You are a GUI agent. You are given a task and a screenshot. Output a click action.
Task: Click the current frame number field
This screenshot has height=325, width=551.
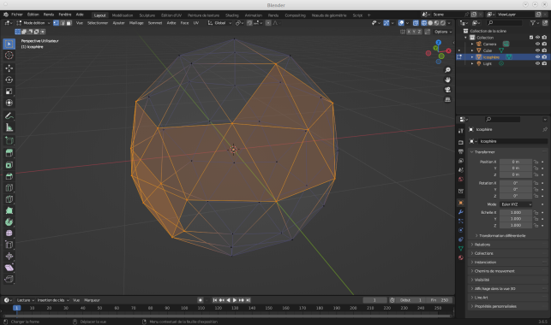[374, 300]
